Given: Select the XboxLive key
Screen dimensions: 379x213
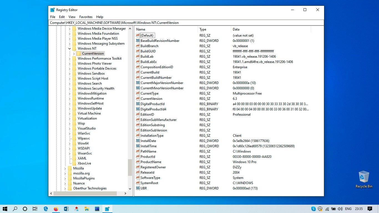Looking at the screenshot, I should click(84, 163).
